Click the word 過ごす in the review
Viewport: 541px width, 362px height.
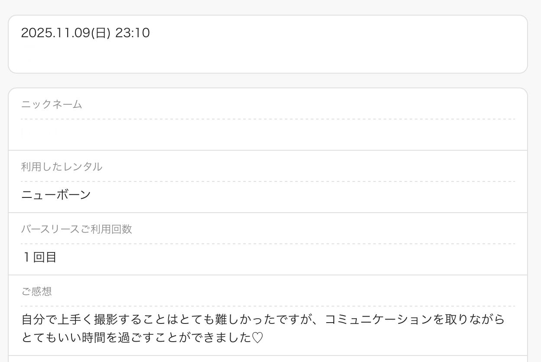tap(137, 338)
